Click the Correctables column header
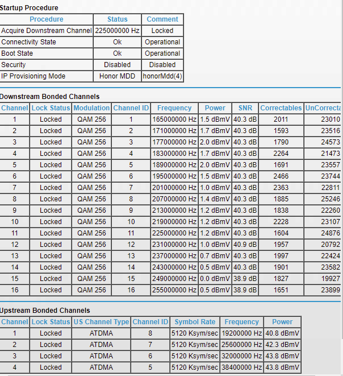343x376 pixels. pyautogui.click(x=281, y=108)
